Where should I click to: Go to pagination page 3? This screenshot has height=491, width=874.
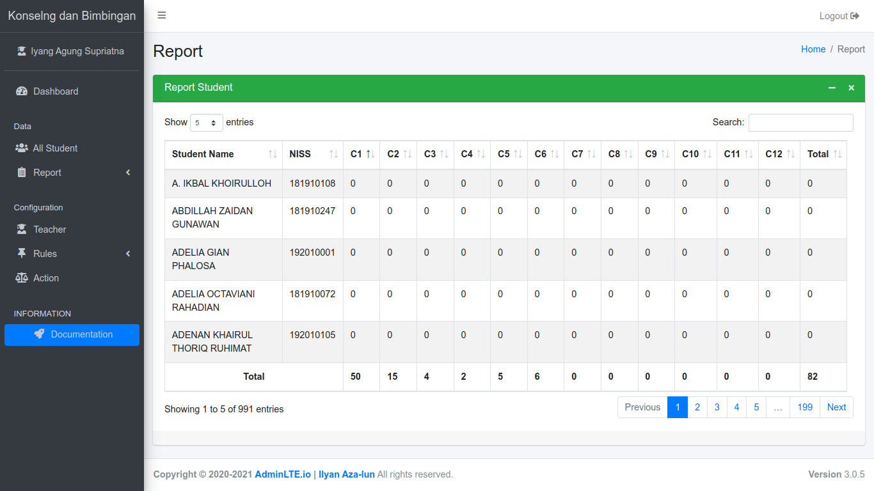(x=717, y=407)
